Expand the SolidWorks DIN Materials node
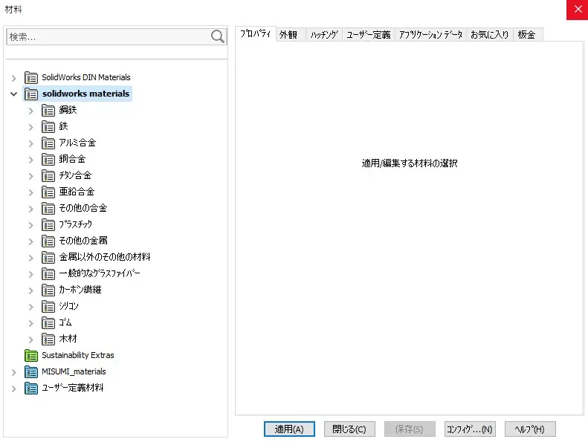Viewport: 588px width, 442px height. coord(13,77)
